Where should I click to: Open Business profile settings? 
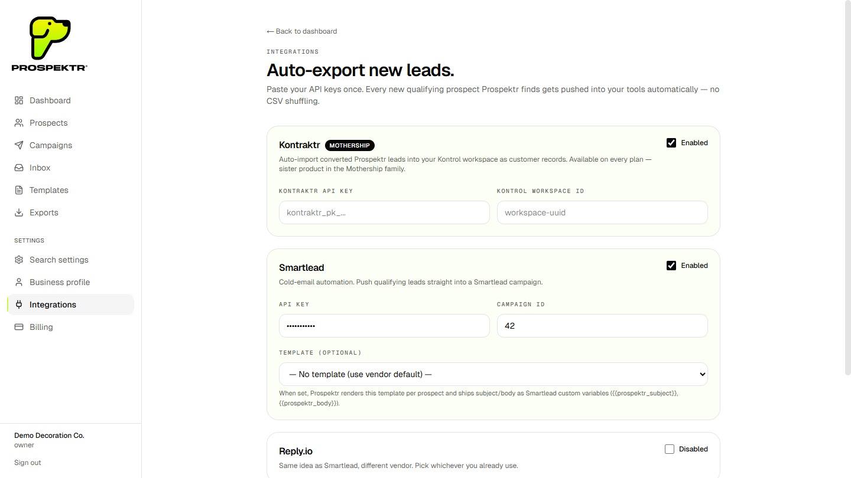[x=71, y=282]
